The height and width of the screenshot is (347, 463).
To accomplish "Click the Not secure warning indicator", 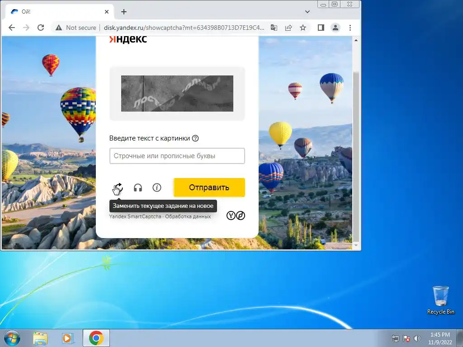I will 76,28.
